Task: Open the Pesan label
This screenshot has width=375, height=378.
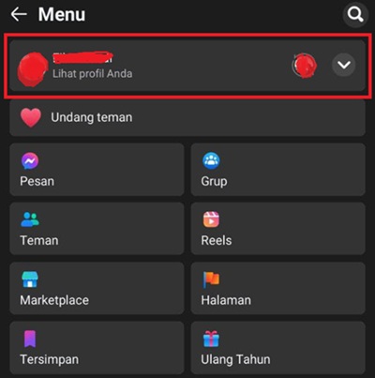Action: [37, 181]
